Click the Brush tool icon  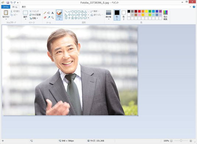59,12
